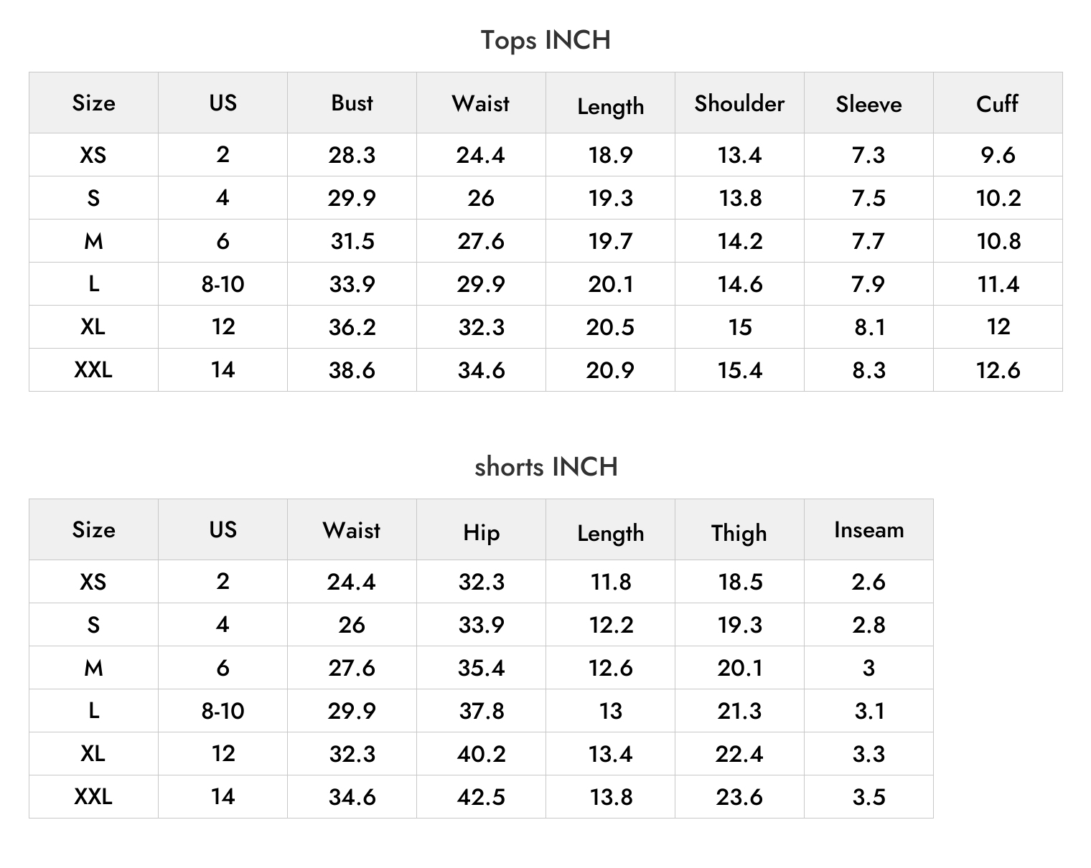Screen dimensions: 1091x868
Task: Select the Hip column header in shorts table
Action: pyautogui.click(x=481, y=532)
